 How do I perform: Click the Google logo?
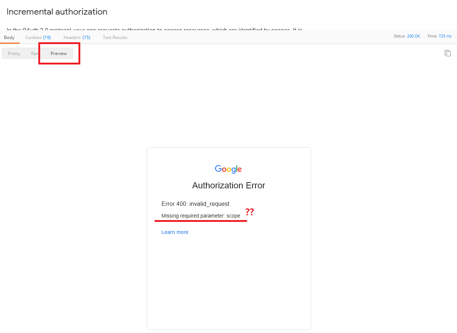[228, 169]
